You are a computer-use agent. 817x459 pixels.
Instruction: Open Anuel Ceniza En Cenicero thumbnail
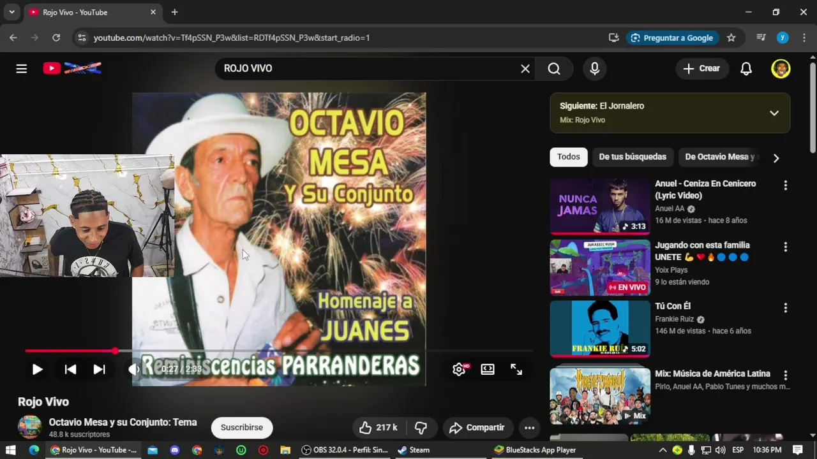pyautogui.click(x=600, y=206)
